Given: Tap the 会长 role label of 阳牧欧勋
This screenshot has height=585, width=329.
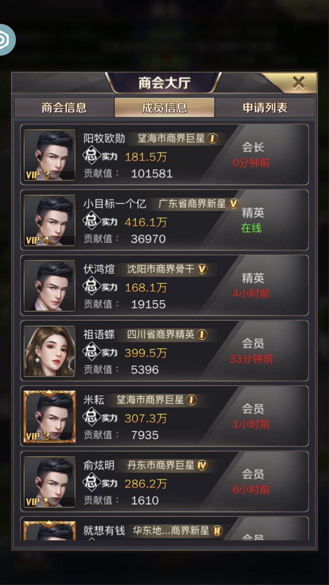Looking at the screenshot, I should (x=253, y=147).
